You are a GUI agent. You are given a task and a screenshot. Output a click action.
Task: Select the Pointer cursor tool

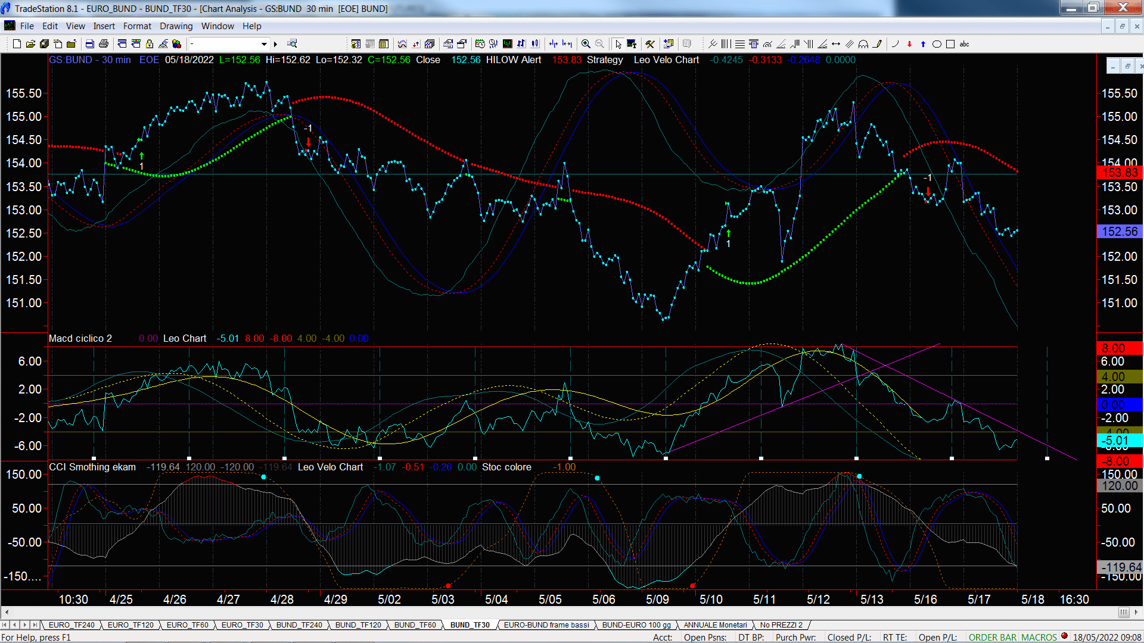coord(618,43)
